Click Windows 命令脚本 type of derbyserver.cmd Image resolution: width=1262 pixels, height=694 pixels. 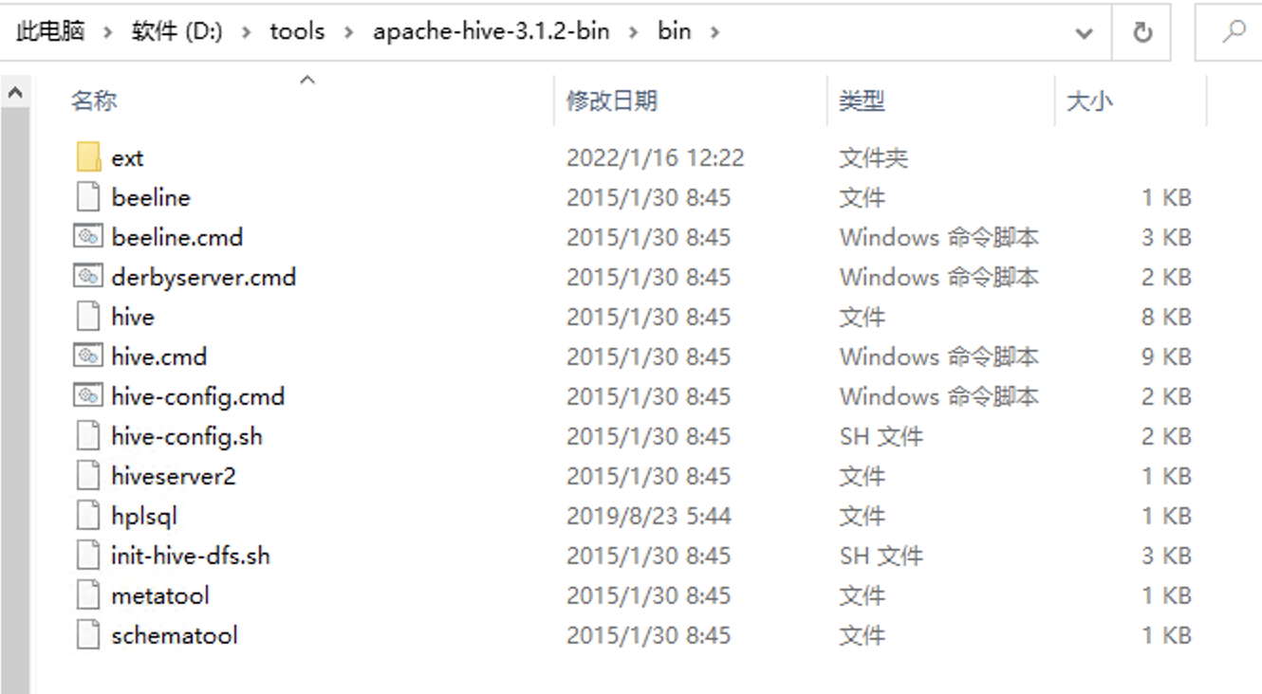point(938,277)
